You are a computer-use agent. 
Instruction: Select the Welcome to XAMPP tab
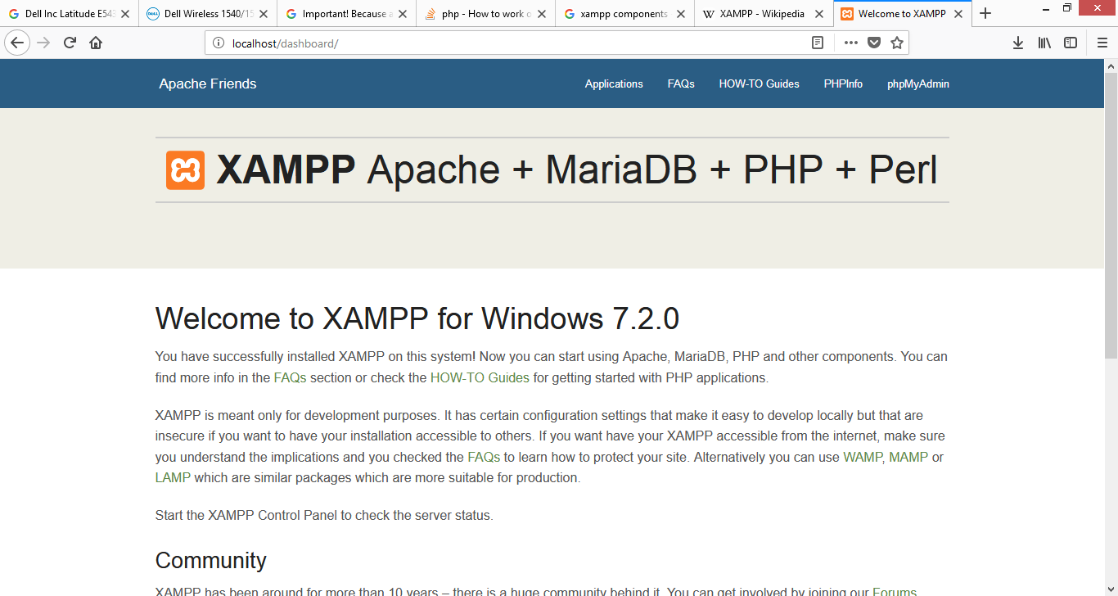(x=903, y=14)
